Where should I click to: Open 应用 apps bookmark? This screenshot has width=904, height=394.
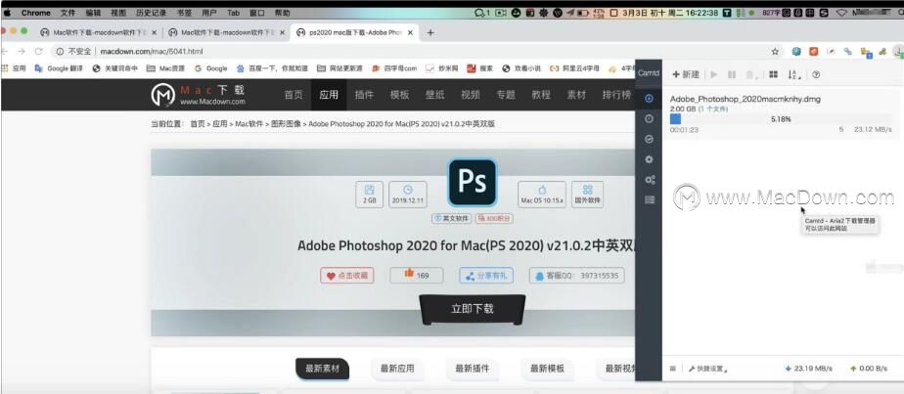pyautogui.click(x=14, y=68)
